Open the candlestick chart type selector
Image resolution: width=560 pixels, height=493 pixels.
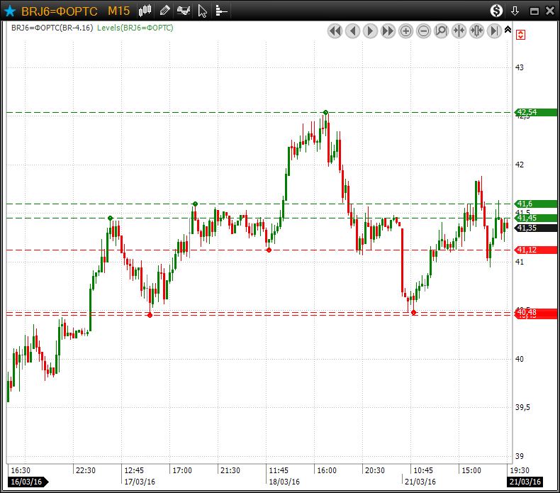[145, 11]
